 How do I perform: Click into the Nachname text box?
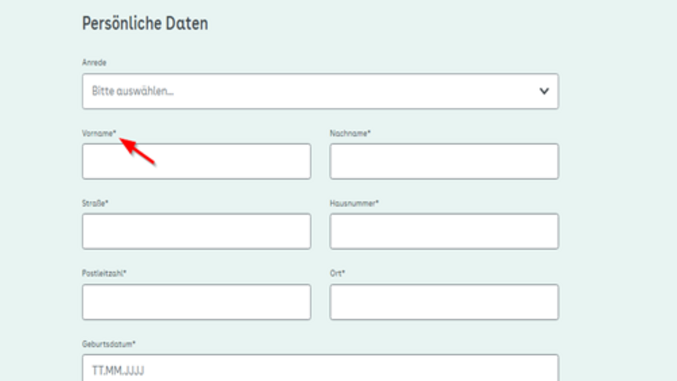coord(444,161)
